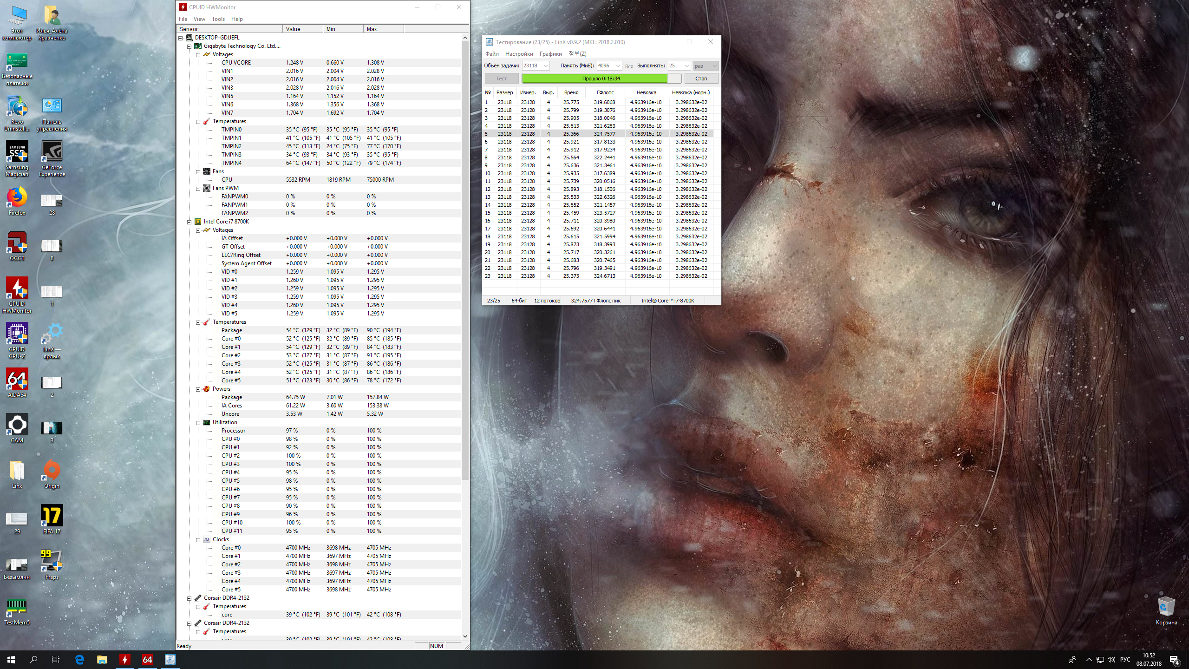Click the HWMonitor vertical scrollbar down arrow
The height and width of the screenshot is (669, 1189).
[465, 636]
